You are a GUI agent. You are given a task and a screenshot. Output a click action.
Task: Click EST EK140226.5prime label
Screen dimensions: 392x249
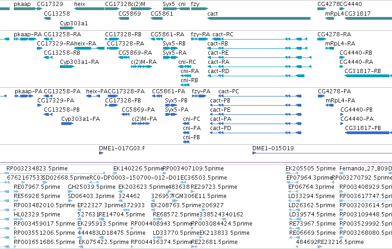pyautogui.click(x=138, y=169)
